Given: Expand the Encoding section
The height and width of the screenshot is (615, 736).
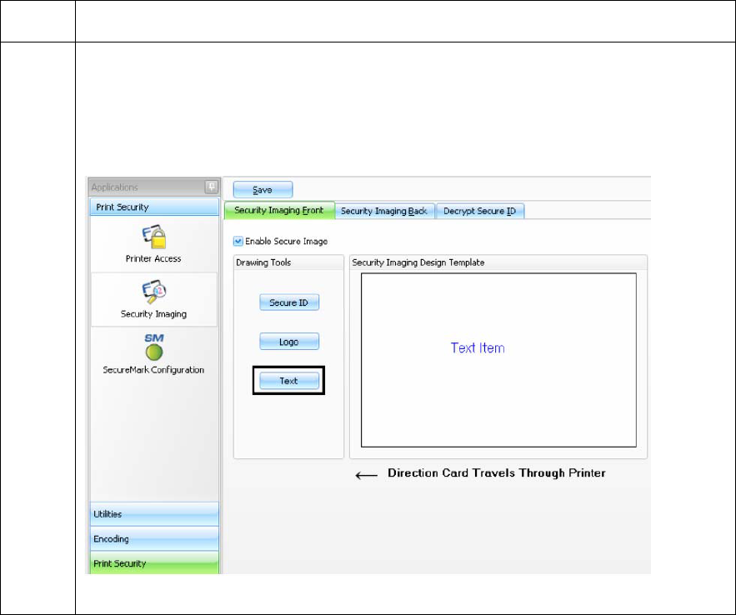Looking at the screenshot, I should click(x=154, y=538).
